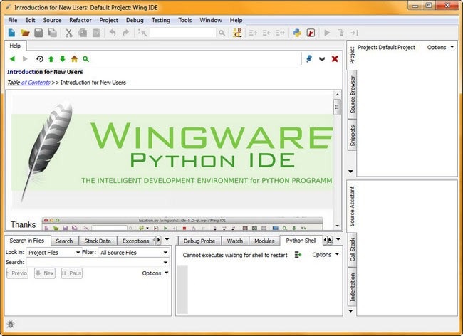Click the Home icon in Help navigation
463x336 pixels.
coord(74,58)
